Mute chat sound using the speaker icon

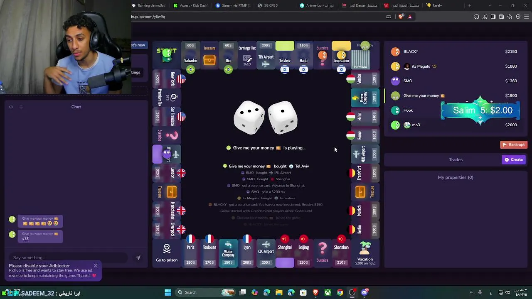tap(11, 107)
